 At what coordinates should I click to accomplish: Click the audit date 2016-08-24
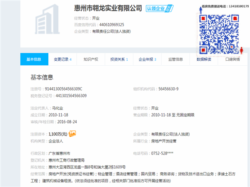pos(67,122)
